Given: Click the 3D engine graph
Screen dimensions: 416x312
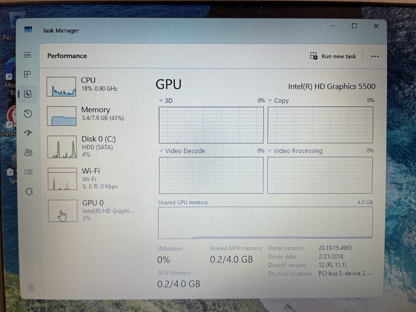Looking at the screenshot, I should tap(211, 125).
